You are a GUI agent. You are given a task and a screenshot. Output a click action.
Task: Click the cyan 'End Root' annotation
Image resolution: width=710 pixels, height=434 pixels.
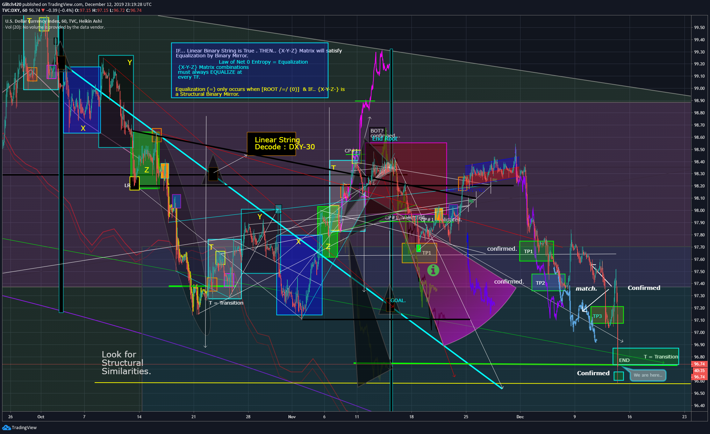coord(385,139)
